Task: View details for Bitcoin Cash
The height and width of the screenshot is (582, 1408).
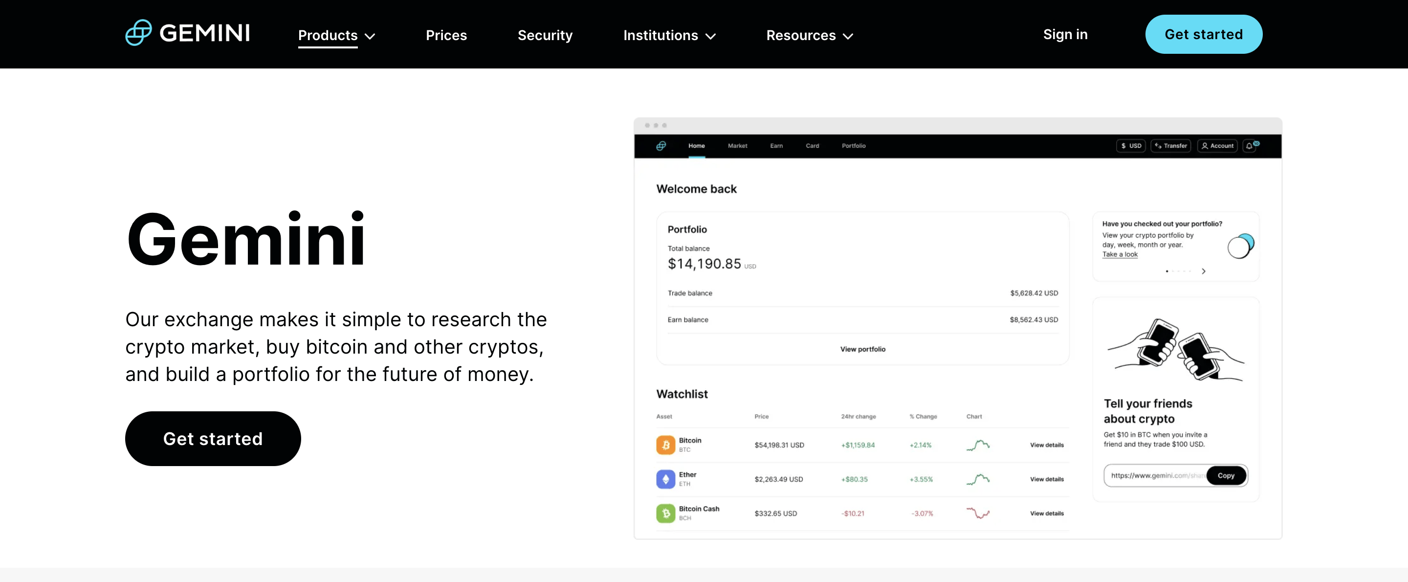Action: point(1047,514)
